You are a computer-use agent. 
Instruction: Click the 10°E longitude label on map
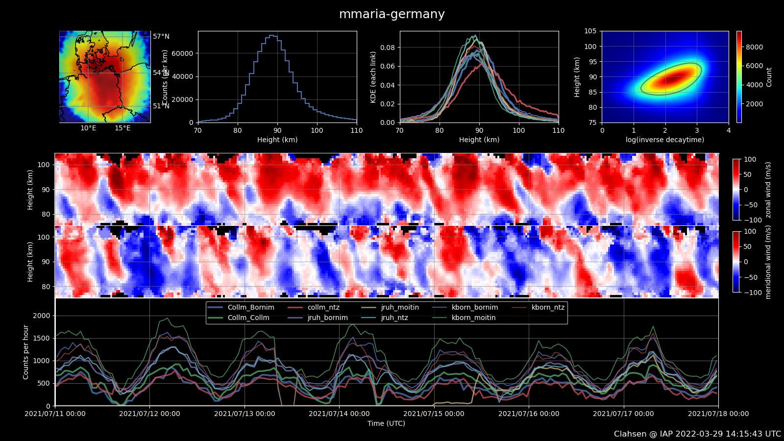88,128
